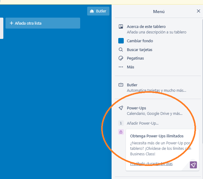Click the blue background color swatch
Screen dimensions: 203x179
click(121, 41)
